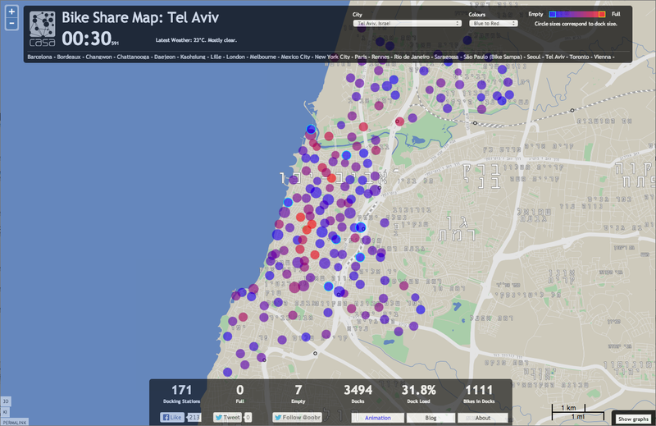This screenshot has height=426, width=656.
Task: Open the Changwon city link
Action: pyautogui.click(x=98, y=57)
